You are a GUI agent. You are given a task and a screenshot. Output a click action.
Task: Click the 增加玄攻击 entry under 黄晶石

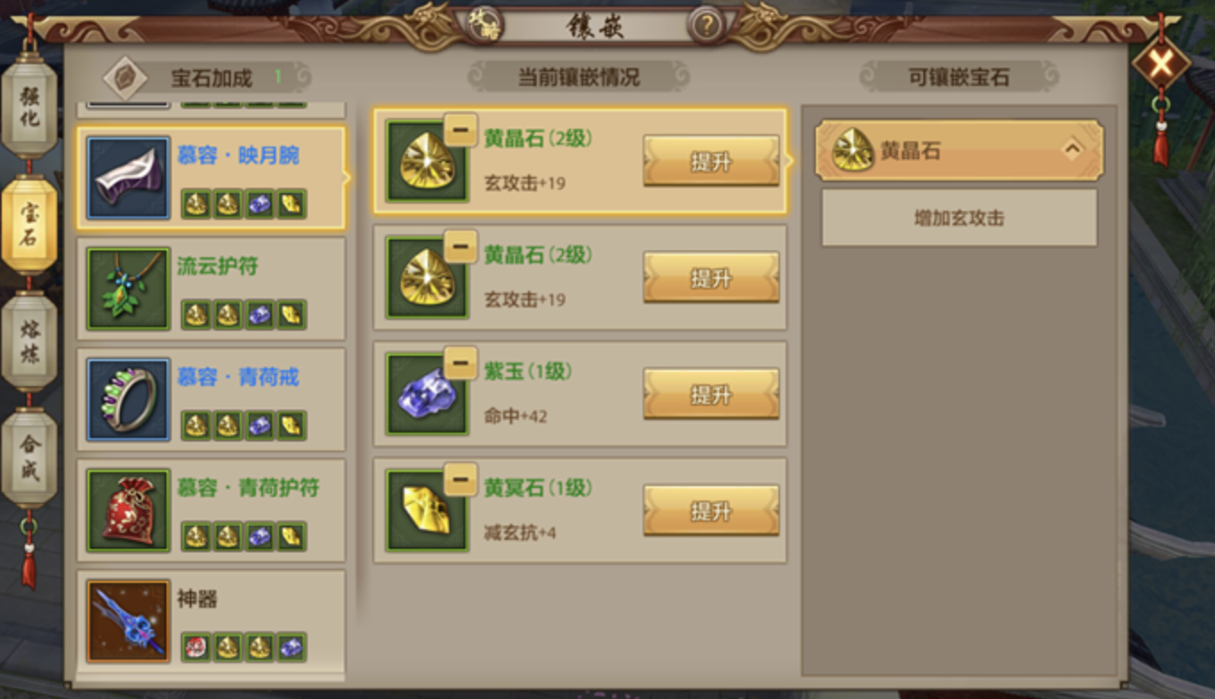(x=959, y=217)
